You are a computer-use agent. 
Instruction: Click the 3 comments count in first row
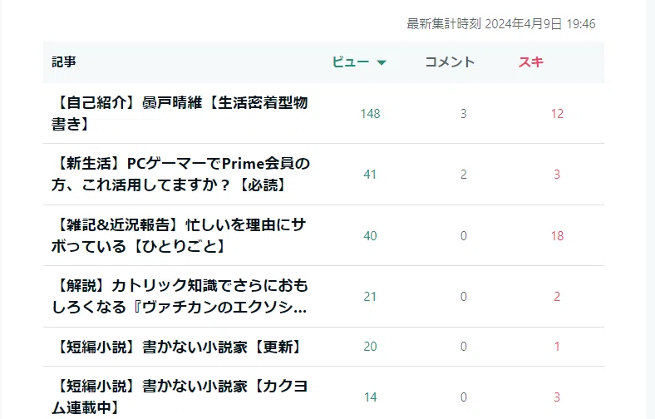click(x=464, y=114)
